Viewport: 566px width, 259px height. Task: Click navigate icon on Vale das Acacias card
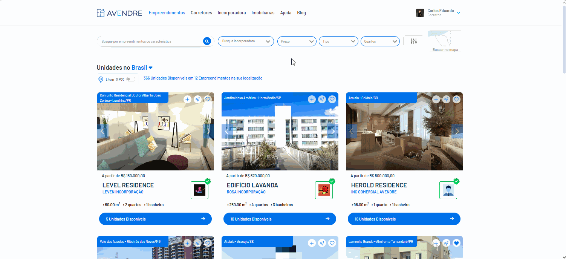[197, 243]
